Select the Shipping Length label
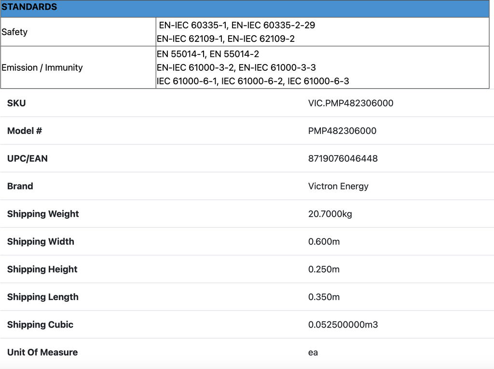This screenshot has width=494, height=369. click(x=43, y=297)
